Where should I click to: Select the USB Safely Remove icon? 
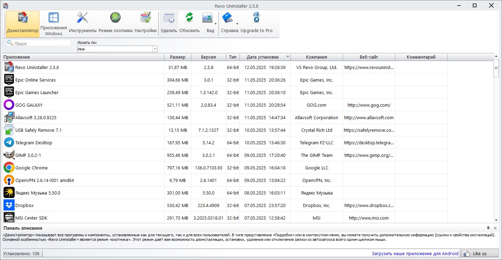coord(9,130)
